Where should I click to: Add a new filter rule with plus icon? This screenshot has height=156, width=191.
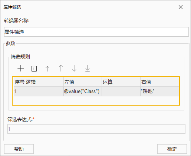[21, 68]
